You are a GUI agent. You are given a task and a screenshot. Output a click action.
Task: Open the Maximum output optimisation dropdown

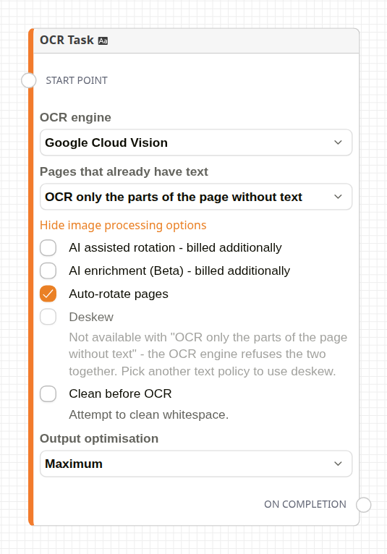click(196, 464)
